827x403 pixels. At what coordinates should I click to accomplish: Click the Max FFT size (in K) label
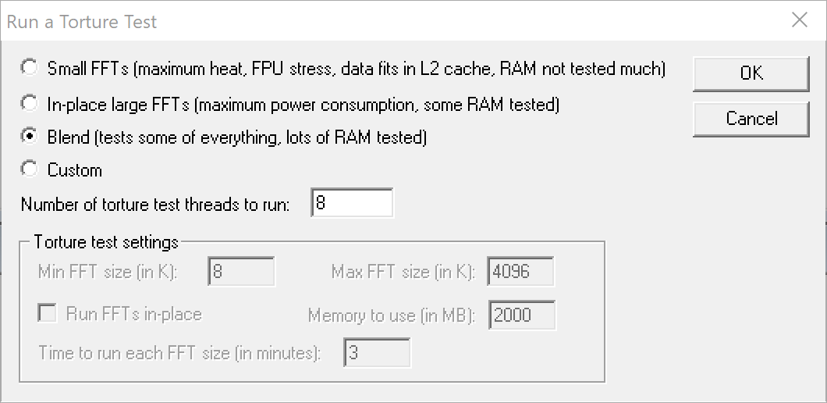(402, 273)
